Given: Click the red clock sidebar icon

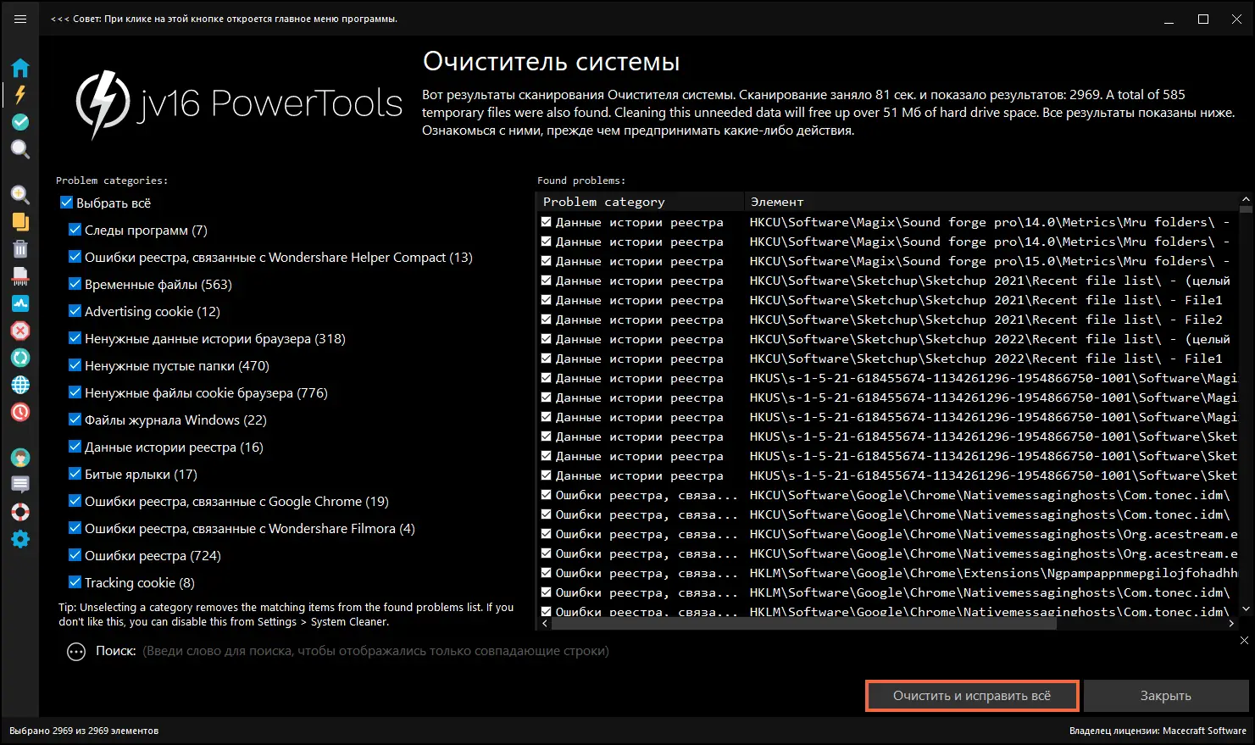Looking at the screenshot, I should [20, 412].
